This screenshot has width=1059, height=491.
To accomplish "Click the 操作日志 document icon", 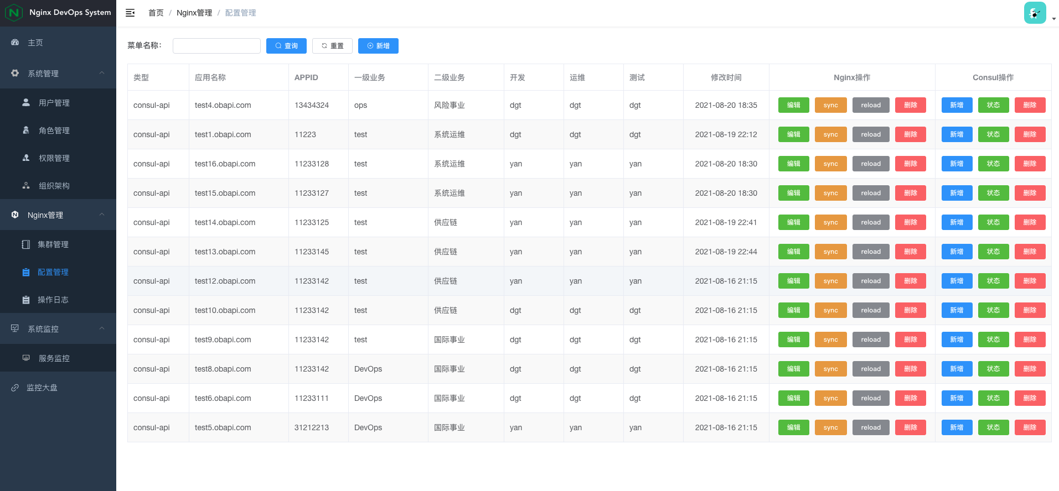I will pos(26,299).
